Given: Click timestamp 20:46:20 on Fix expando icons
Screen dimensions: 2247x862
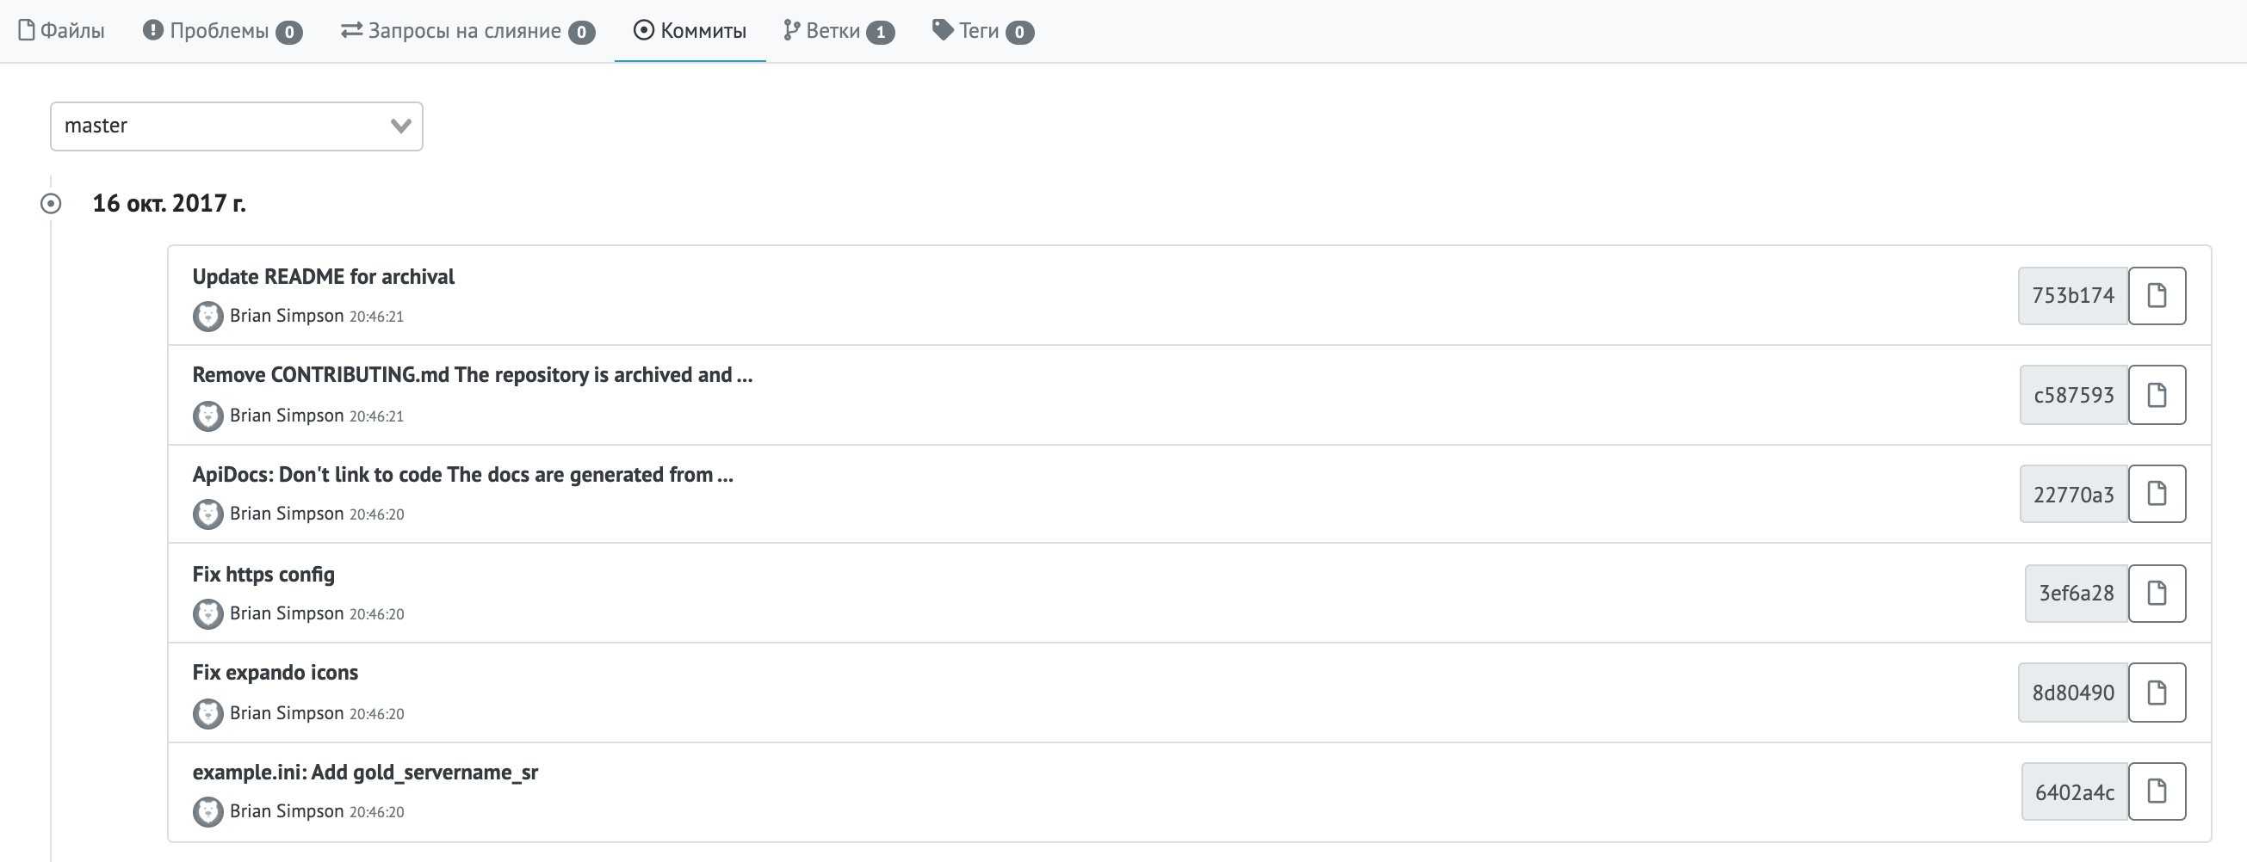Looking at the screenshot, I should [377, 715].
